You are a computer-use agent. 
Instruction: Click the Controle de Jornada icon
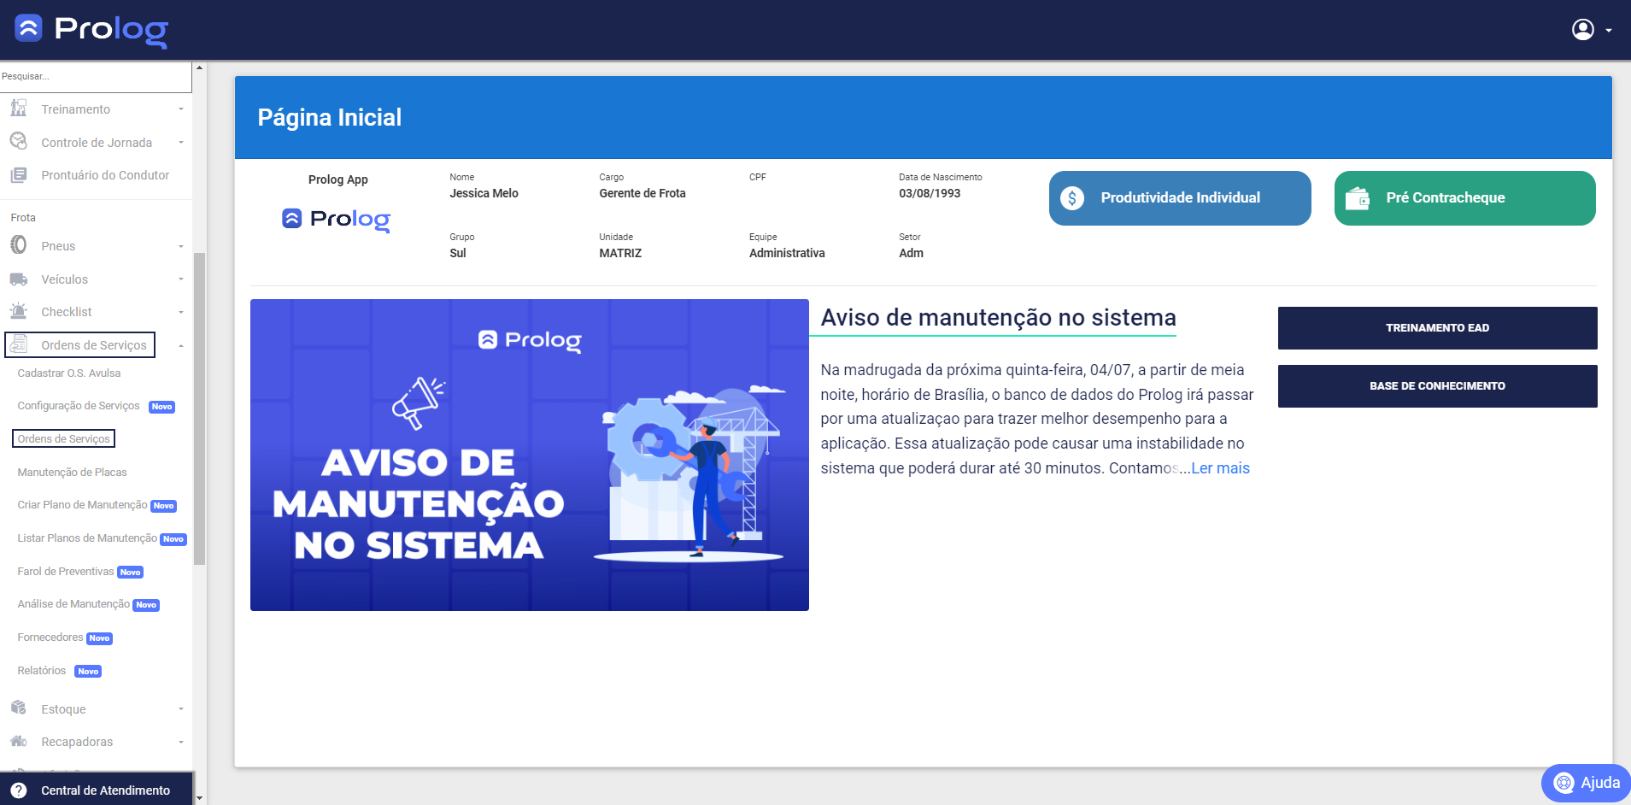tap(18, 141)
